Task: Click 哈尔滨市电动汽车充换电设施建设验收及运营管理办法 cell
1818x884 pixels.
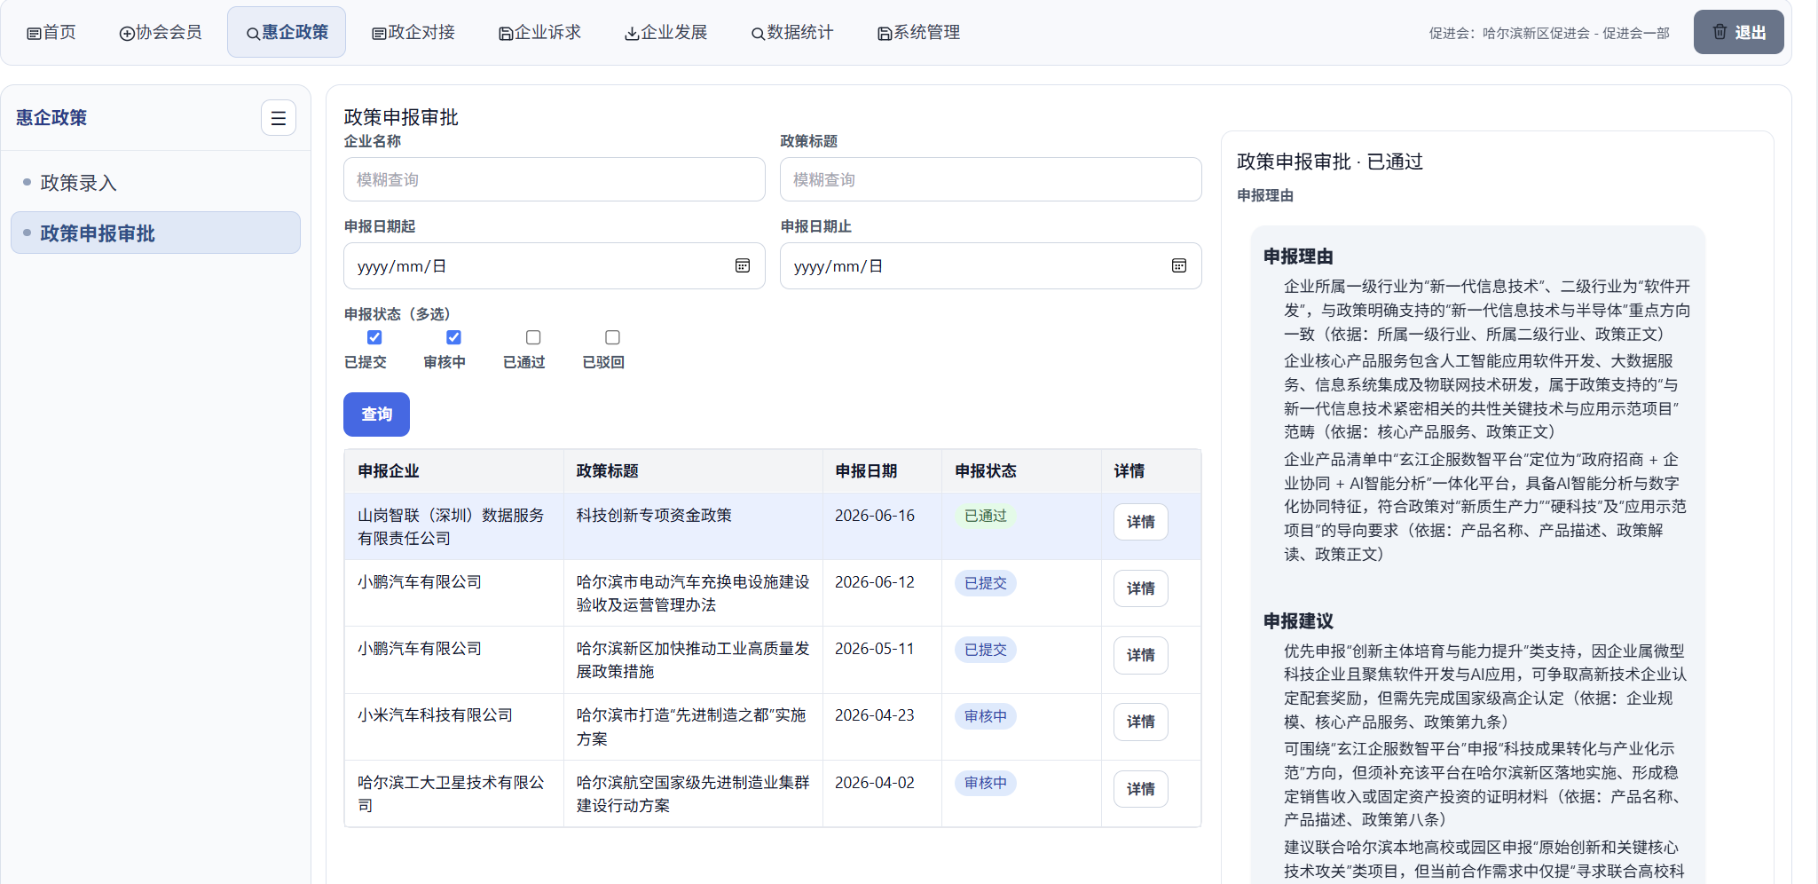Action: tap(693, 593)
